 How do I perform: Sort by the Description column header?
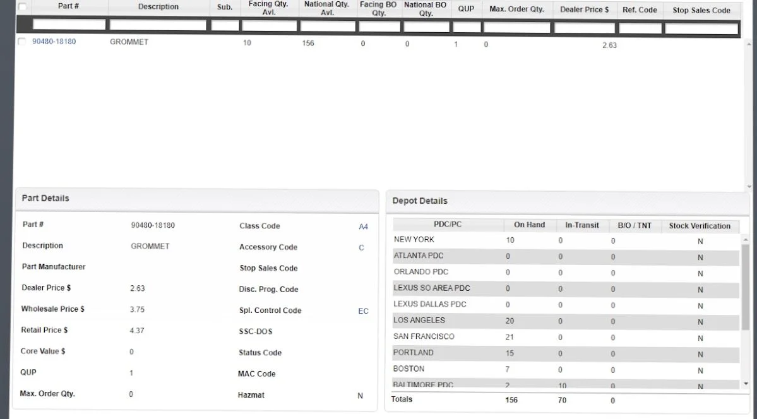click(x=158, y=7)
